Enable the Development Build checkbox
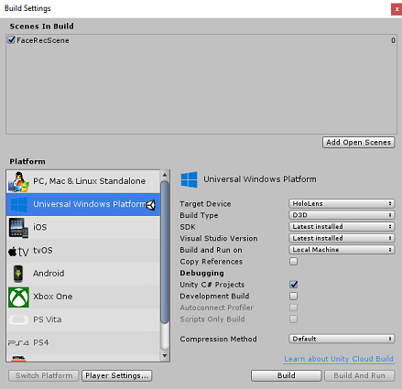Screen dimensions: 402x389 (293, 296)
